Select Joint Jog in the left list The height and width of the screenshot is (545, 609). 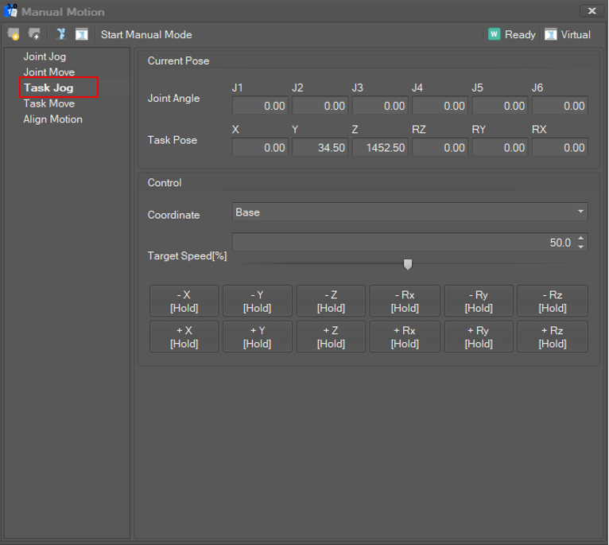(45, 56)
